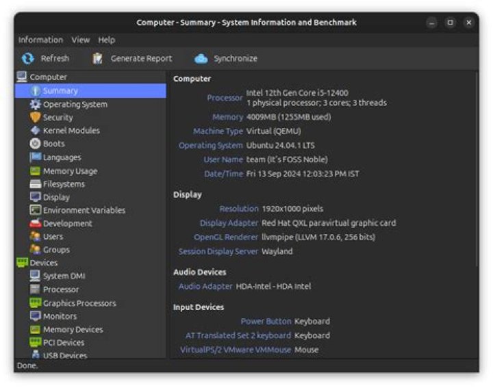Image resolution: width=493 pixels, height=388 pixels.
Task: Open the Information menu
Action: click(x=40, y=40)
